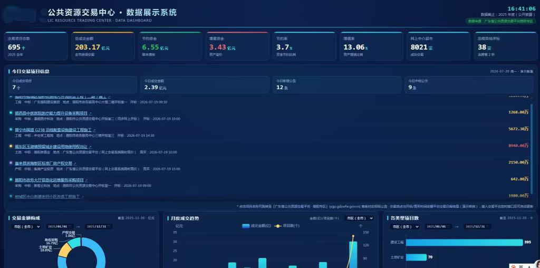Click the 16:41:06 clock display
Image resolution: width=540 pixels, height=268 pixels.
[522, 8]
